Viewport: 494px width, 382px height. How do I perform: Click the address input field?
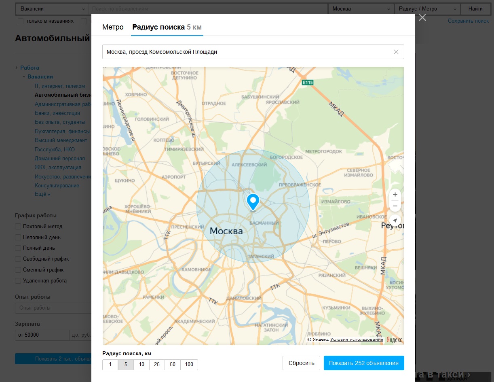pos(247,52)
